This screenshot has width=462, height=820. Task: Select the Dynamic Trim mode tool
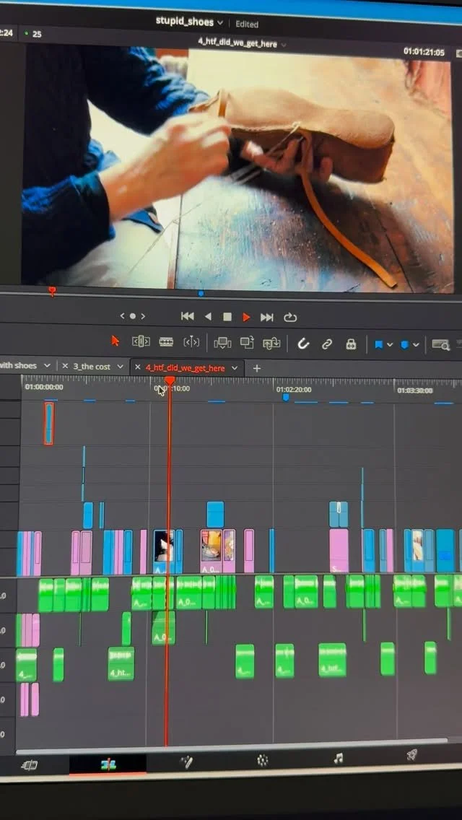[166, 342]
